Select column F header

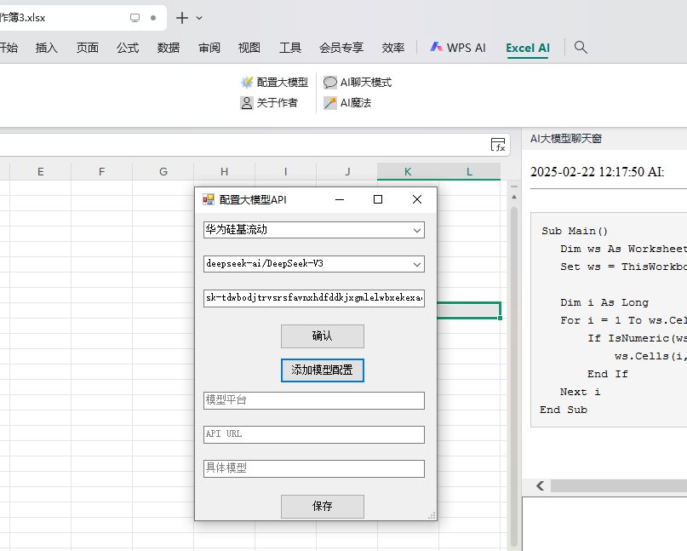point(101,172)
